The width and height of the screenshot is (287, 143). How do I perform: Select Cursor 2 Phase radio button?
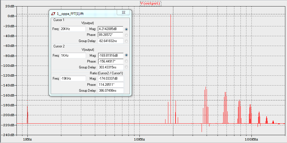coord(126,61)
